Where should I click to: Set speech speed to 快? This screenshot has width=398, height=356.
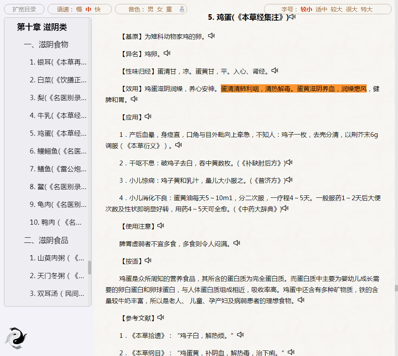[x=98, y=9]
